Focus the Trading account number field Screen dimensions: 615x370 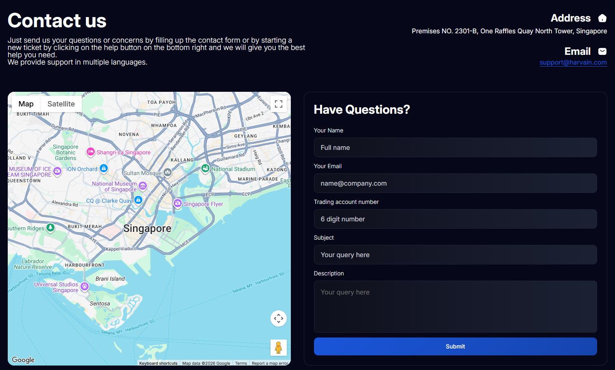coord(455,219)
